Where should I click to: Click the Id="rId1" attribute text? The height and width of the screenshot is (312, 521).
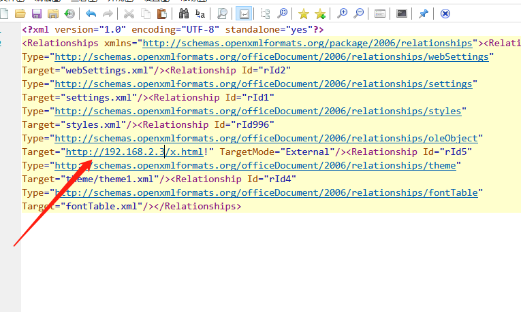[x=249, y=97]
